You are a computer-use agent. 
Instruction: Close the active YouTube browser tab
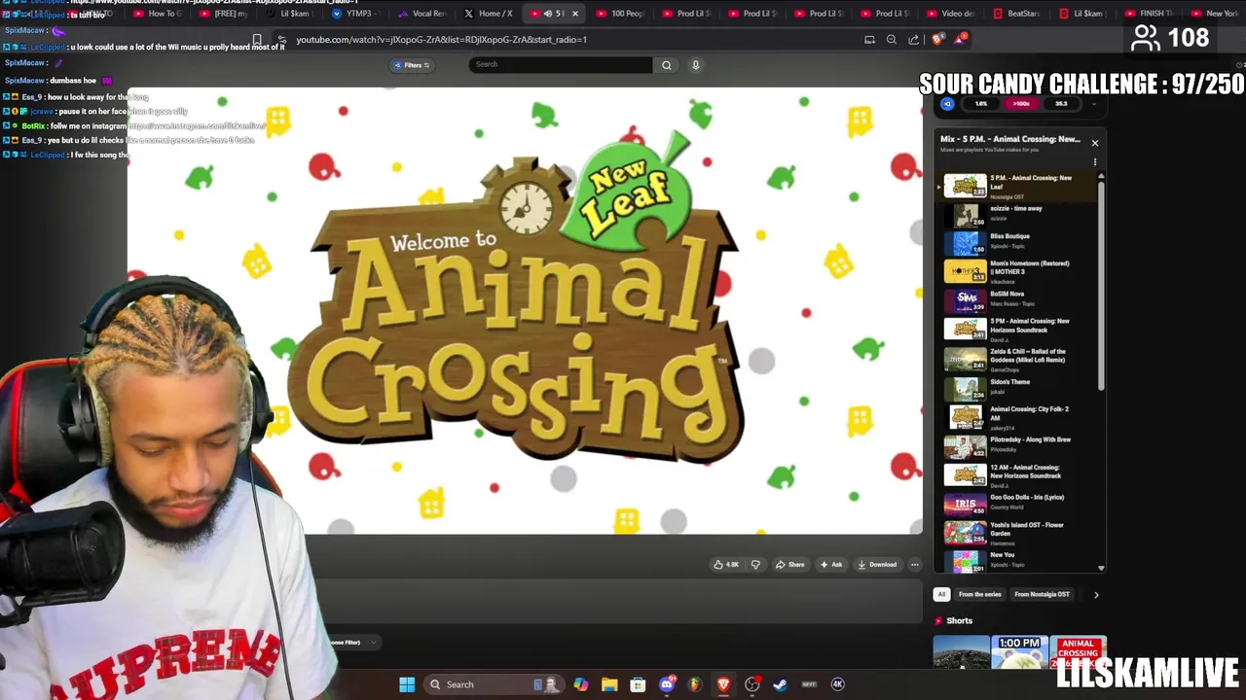574,14
